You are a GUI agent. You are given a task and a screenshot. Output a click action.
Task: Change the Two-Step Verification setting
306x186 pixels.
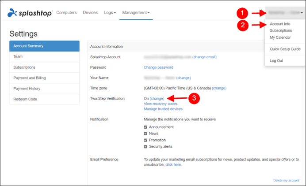157,98
